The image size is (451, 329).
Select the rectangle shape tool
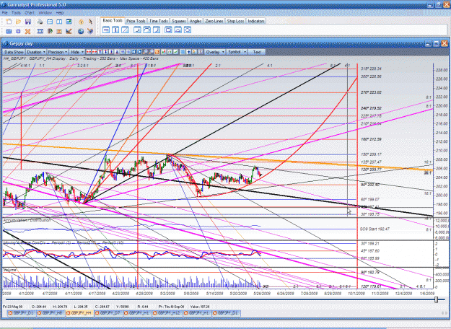(x=169, y=30)
